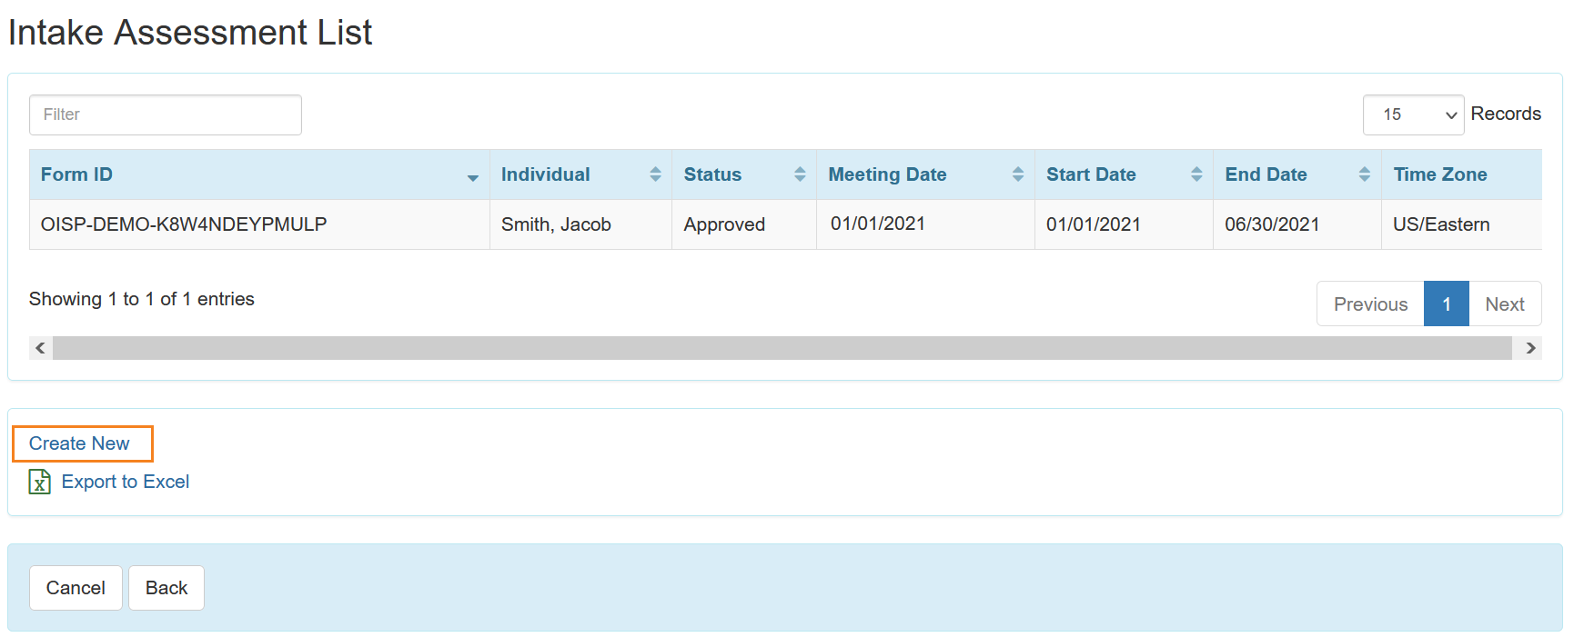
Task: Click the Create New link
Action: coord(80,443)
